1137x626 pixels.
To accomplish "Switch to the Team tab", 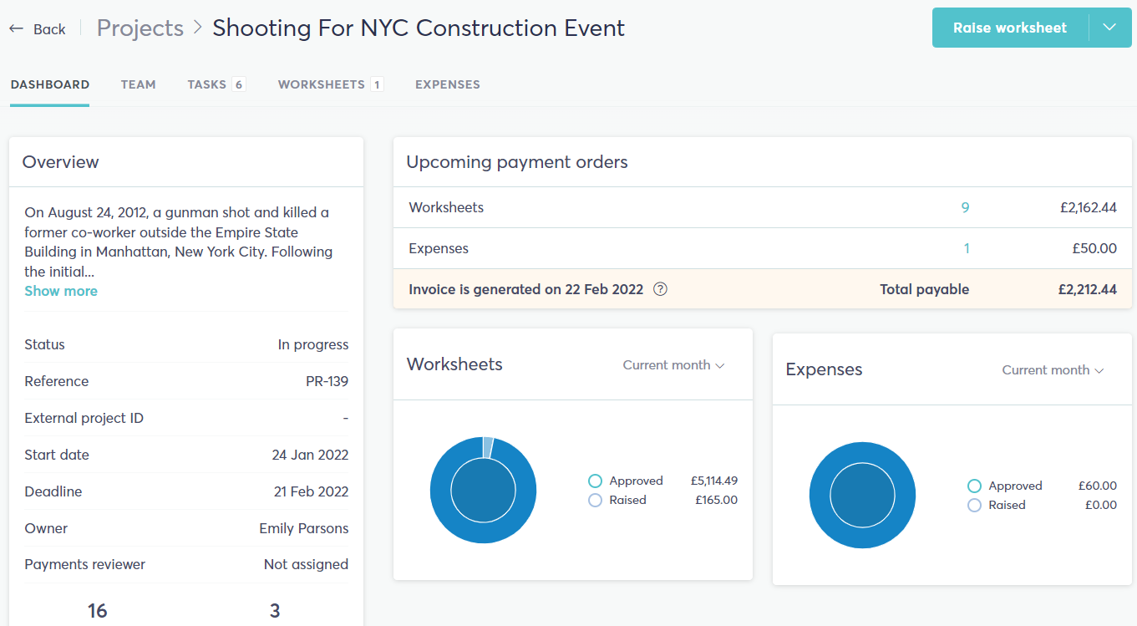I will click(138, 84).
